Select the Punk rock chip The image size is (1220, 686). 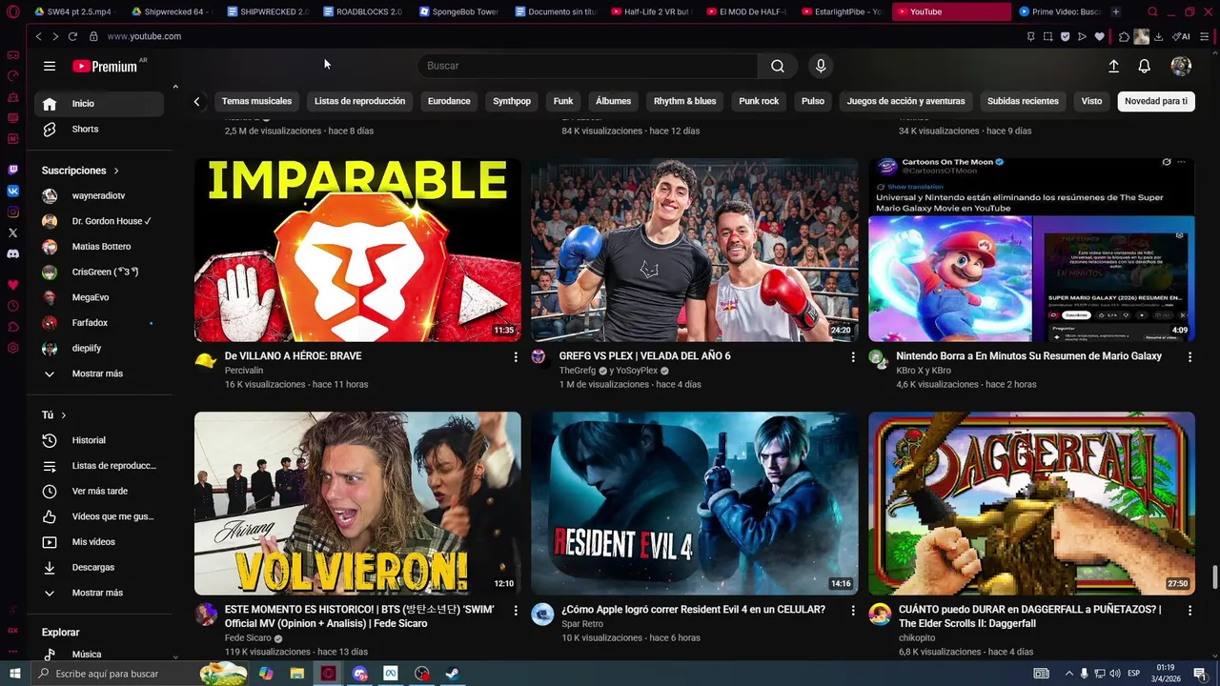click(x=759, y=101)
